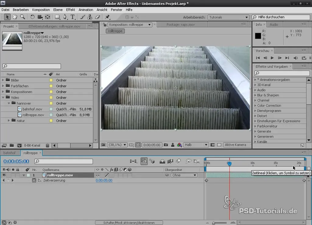Image resolution: width=312 pixels, height=225 pixels.
Task: Toggle always preview this view button
Action: [x=103, y=145]
